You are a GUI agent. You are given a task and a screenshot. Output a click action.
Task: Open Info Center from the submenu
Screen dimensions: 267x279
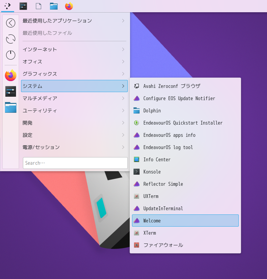coord(185,159)
